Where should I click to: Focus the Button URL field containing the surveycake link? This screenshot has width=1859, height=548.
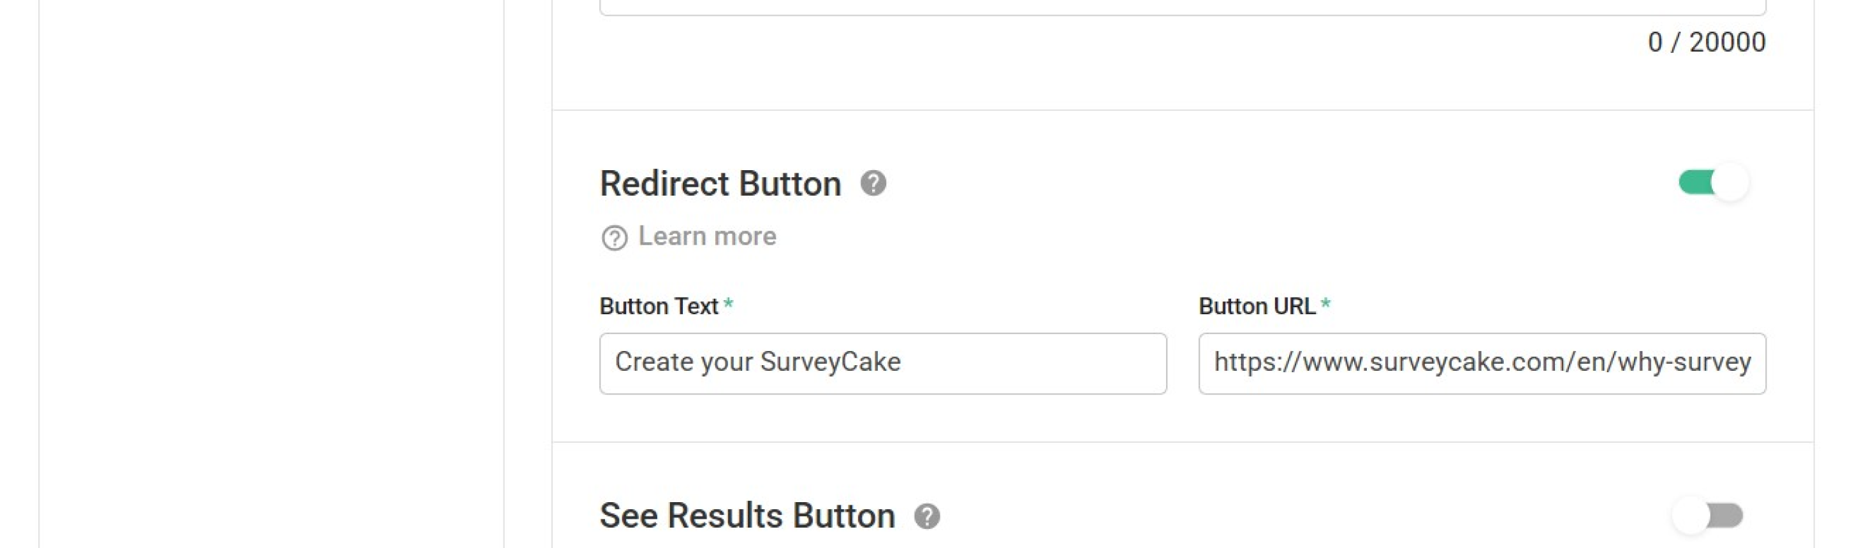tap(1481, 363)
